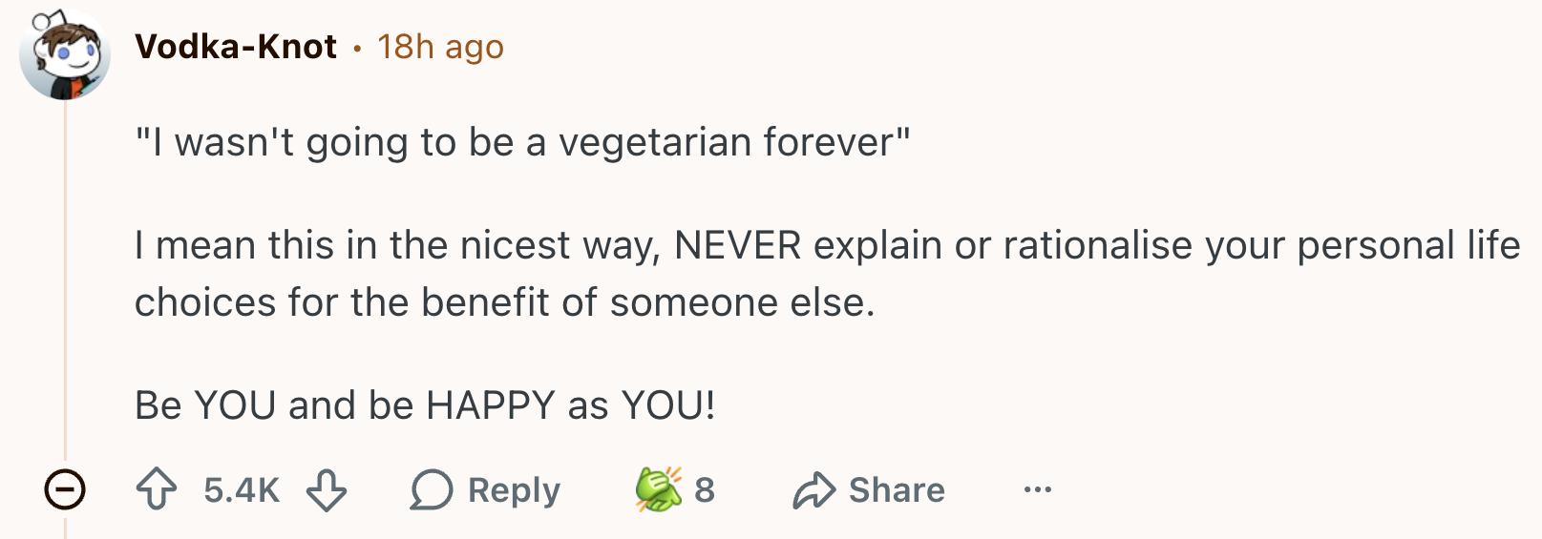Visit the Vodka-Knot user profile link
Image resolution: width=1542 pixels, height=539 pixels.
coord(236,46)
